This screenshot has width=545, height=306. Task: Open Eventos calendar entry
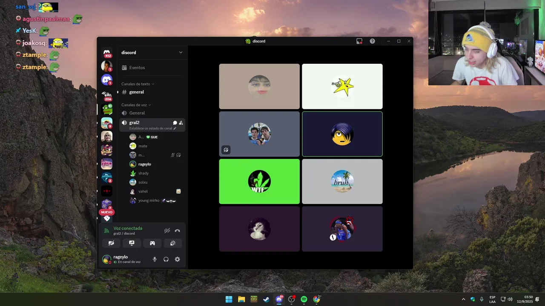[x=133, y=68]
